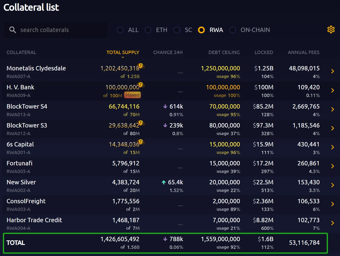Open the gear settings icon
340x256 pixels.
pyautogui.click(x=331, y=30)
